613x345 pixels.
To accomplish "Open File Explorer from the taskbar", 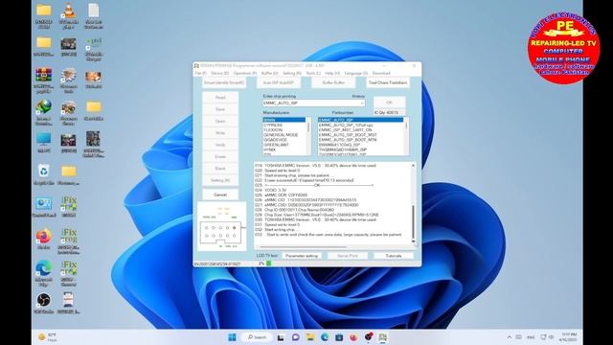I will coord(310,337).
